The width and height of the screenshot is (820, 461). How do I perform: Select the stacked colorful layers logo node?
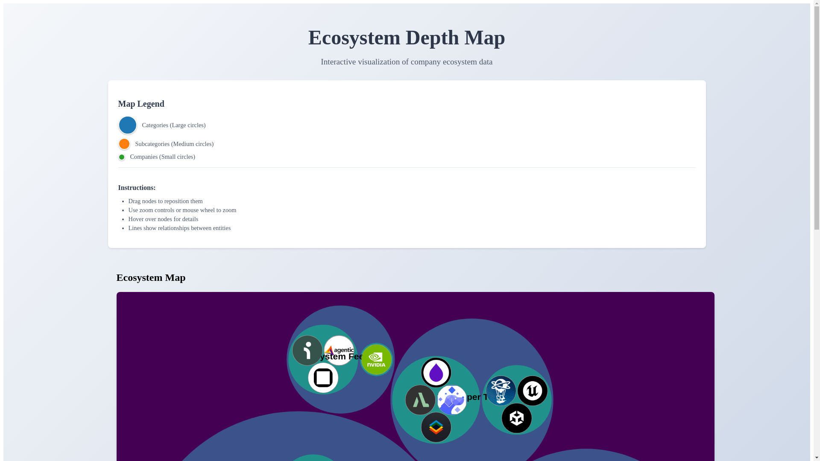pos(436,427)
